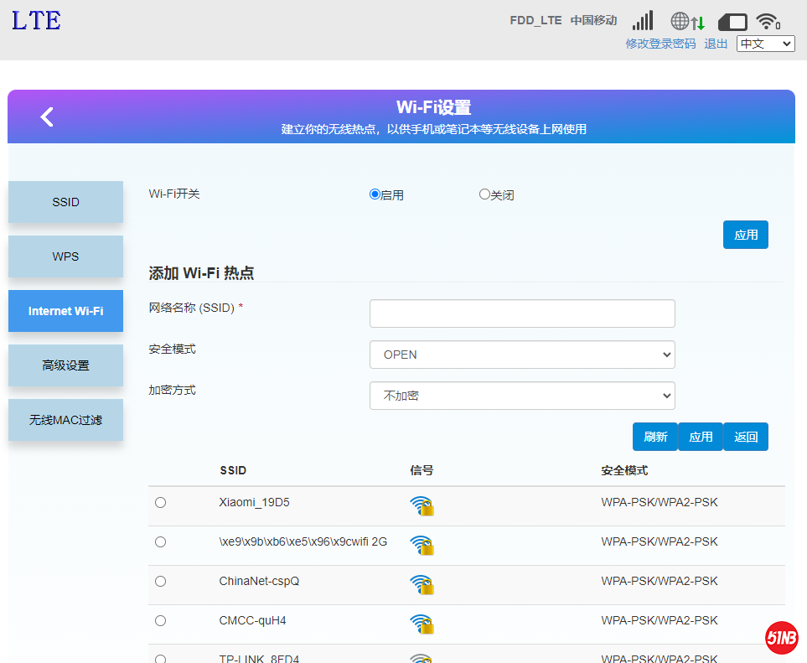This screenshot has width=807, height=663.
Task: Enable Wi-Fi with the 启用 radio button
Action: (x=375, y=194)
